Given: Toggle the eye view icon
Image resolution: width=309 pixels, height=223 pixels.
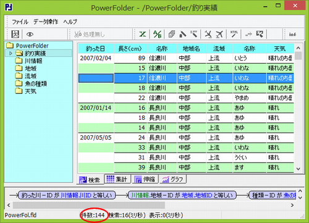Looking at the screenshot, I should tap(30, 35).
